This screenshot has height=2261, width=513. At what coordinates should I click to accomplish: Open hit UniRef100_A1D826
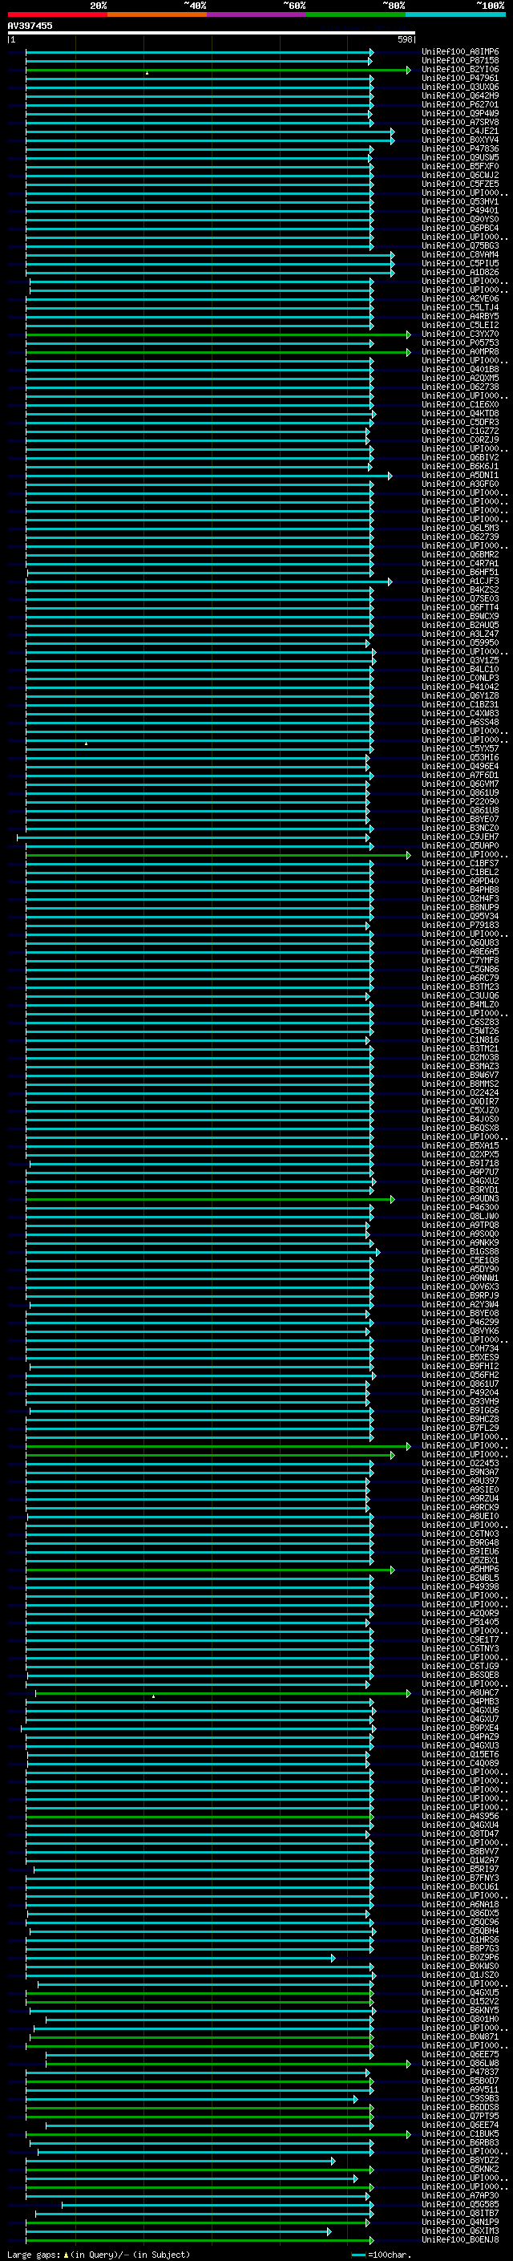coord(460,272)
